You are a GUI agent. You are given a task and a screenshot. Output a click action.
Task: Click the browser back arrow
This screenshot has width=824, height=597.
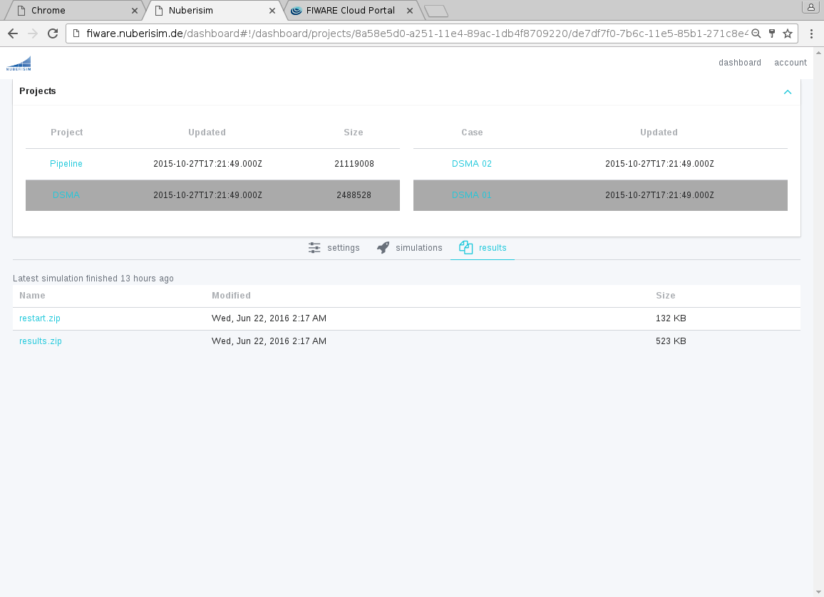(x=13, y=33)
